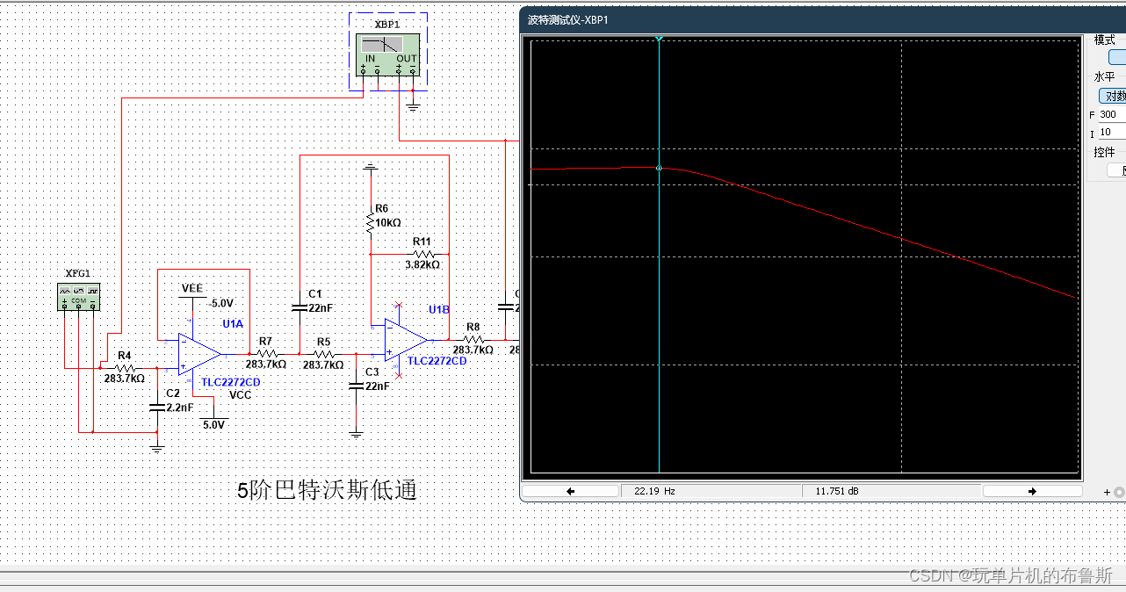Viewport: 1126px width, 592px height.
Task: Click the circular output terminal at plotter's corner
Action: pyautogui.click(x=1119, y=492)
